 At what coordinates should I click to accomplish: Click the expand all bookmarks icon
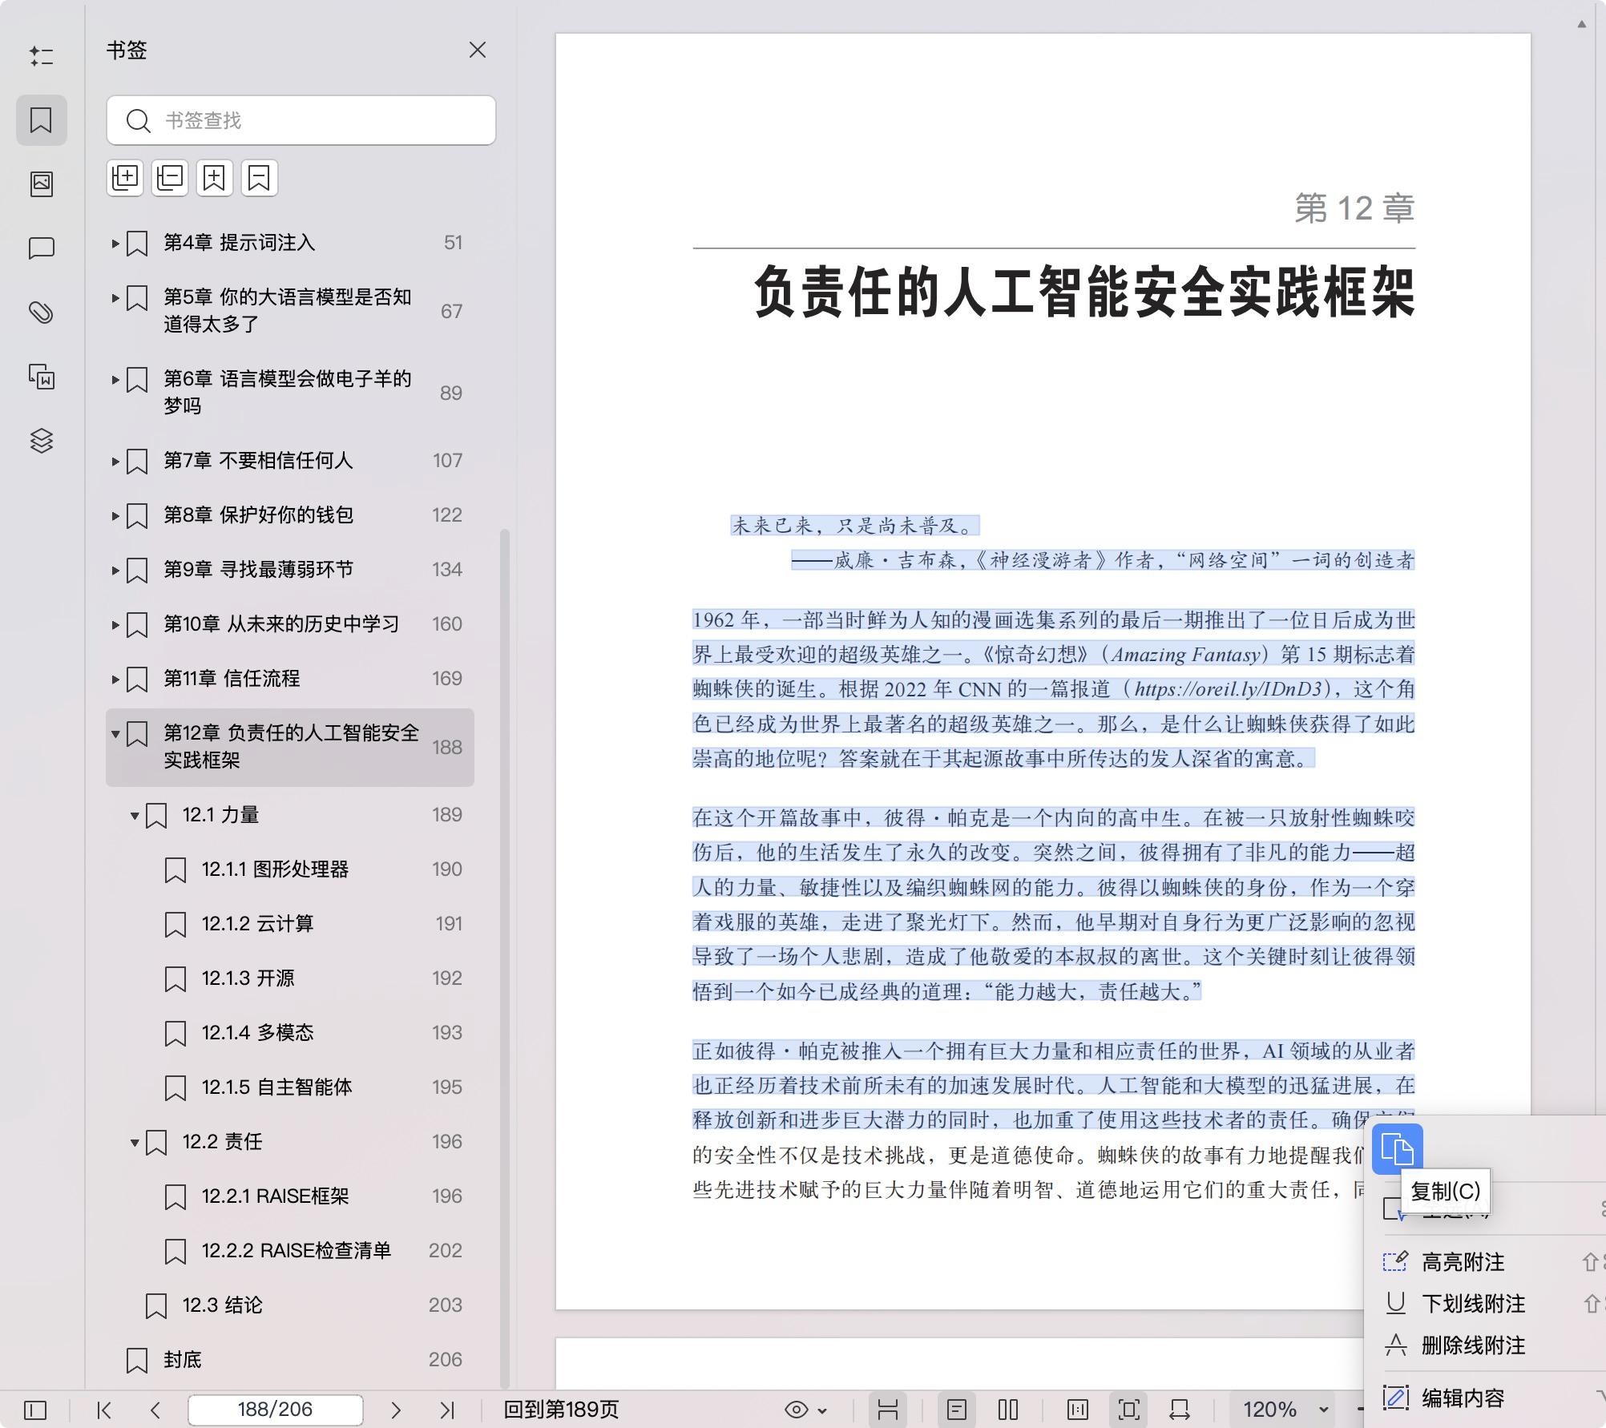[125, 177]
